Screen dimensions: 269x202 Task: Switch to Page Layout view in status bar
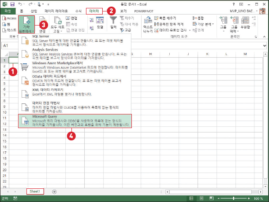[x=202, y=198]
